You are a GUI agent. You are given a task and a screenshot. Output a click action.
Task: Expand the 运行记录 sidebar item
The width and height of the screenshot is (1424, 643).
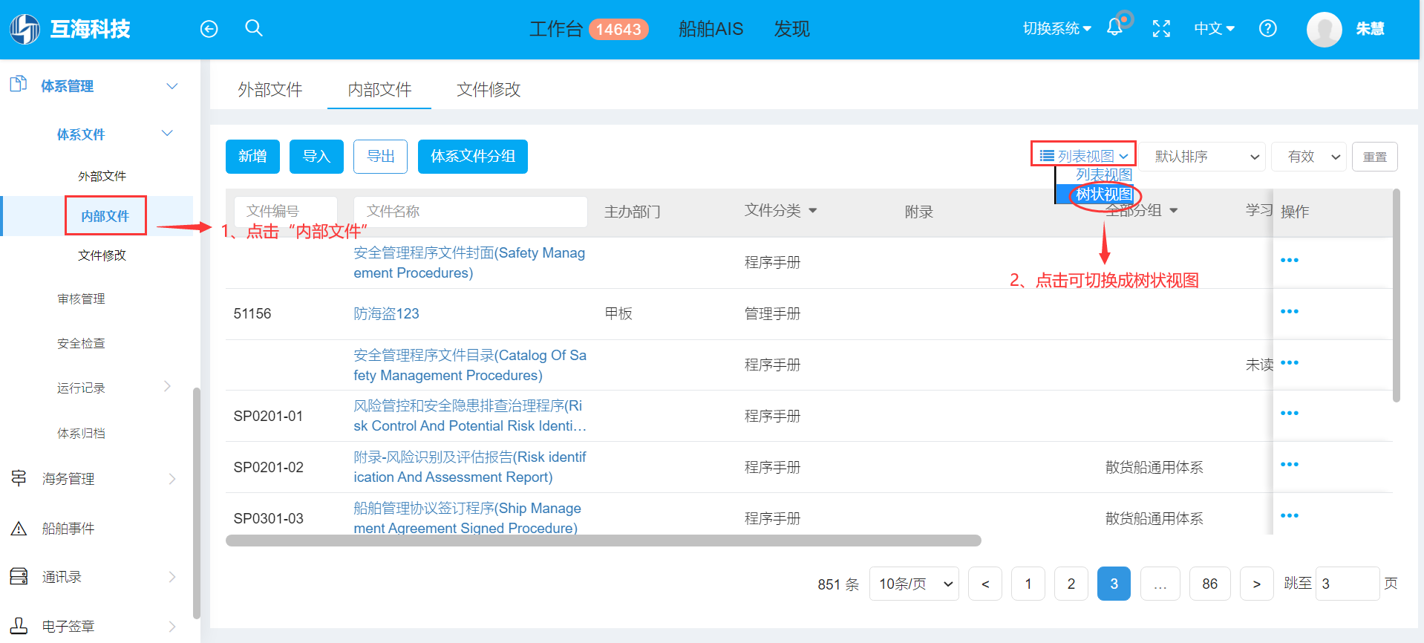(167, 386)
